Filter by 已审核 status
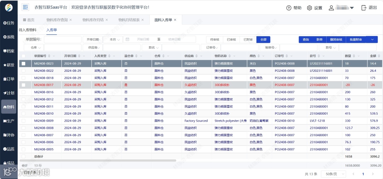This screenshot has width=383, height=179. click(231, 40)
